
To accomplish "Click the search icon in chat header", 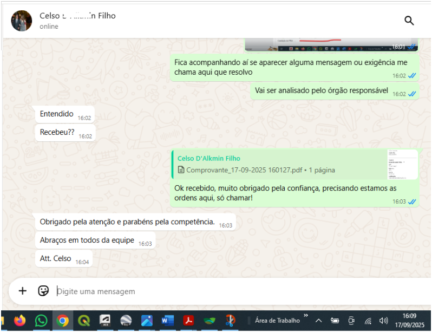I will tap(409, 21).
